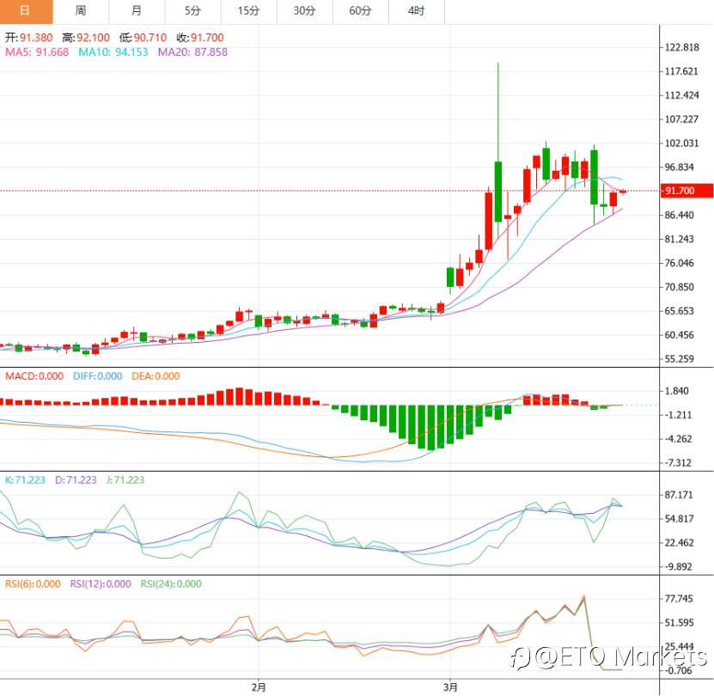Open the 4时 four-hour tab
The width and height of the screenshot is (714, 696).
tap(417, 11)
